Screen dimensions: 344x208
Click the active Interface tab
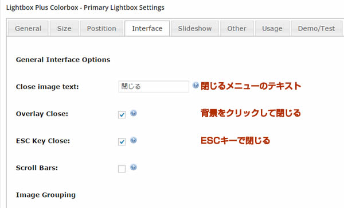[147, 28]
